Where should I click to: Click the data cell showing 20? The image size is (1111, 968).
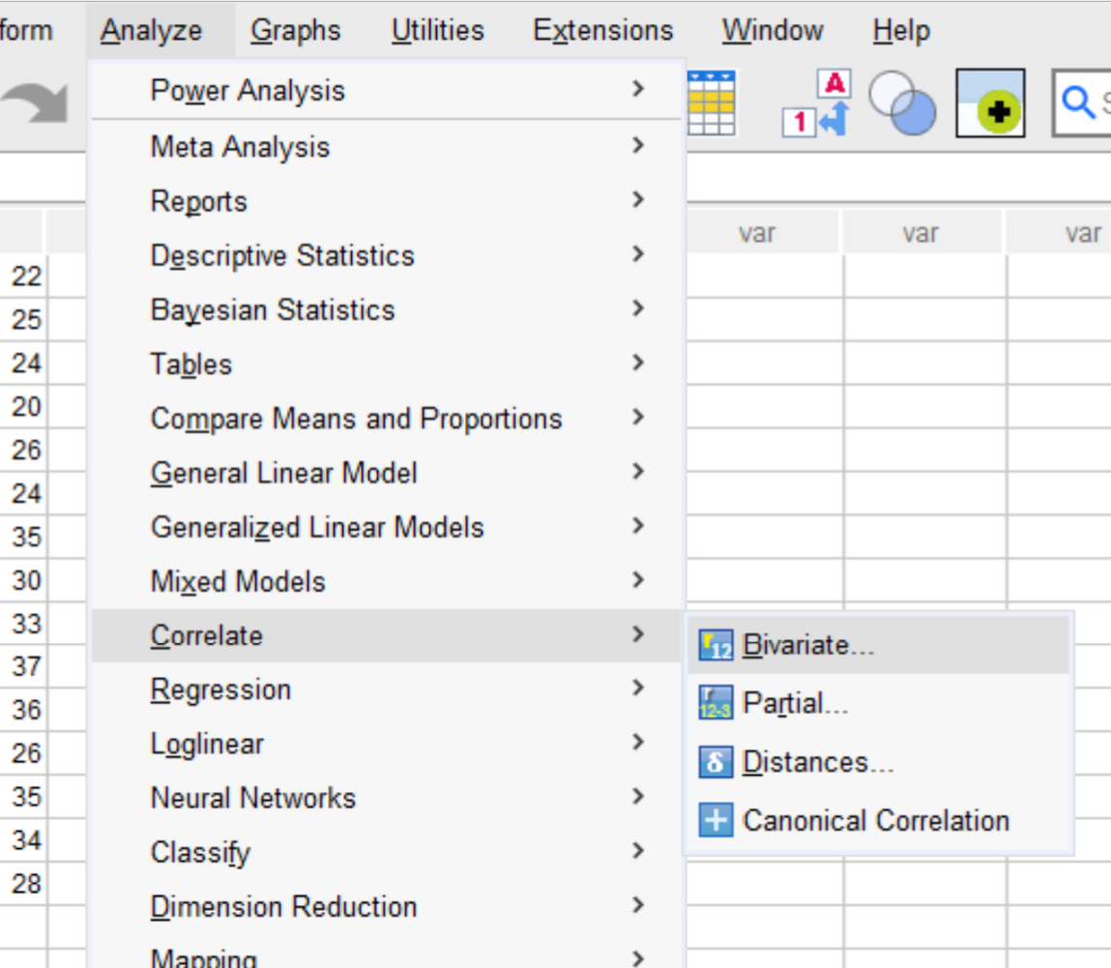23,407
